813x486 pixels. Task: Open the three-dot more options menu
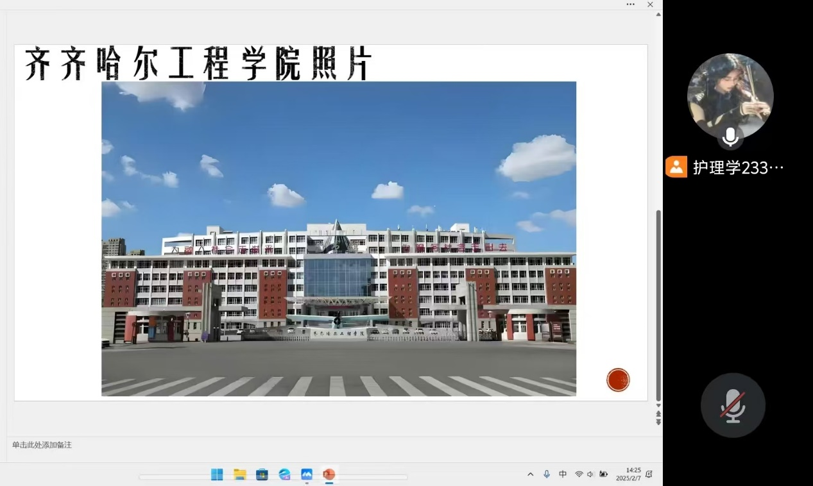pyautogui.click(x=631, y=4)
